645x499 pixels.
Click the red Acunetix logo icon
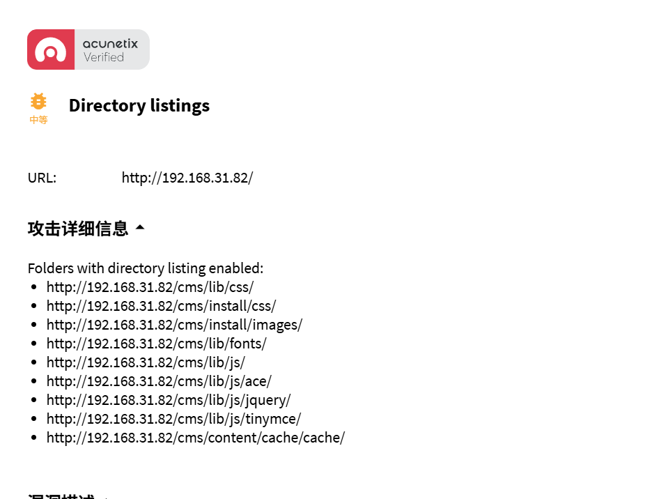click(x=51, y=49)
